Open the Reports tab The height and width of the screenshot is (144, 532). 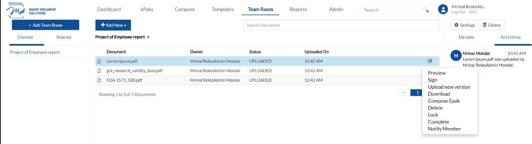(x=298, y=9)
